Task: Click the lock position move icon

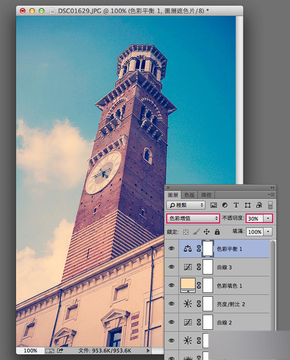Action: [x=206, y=232]
